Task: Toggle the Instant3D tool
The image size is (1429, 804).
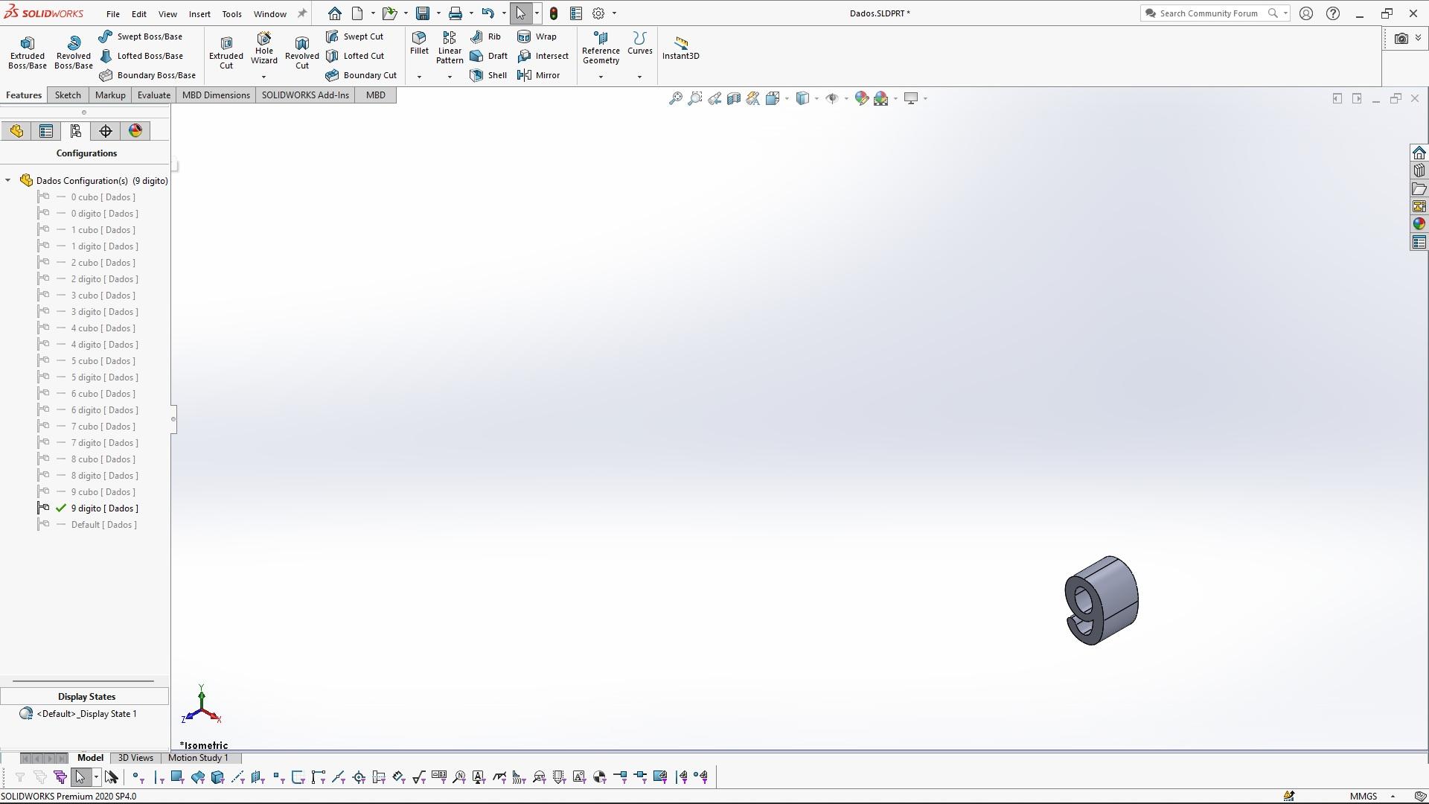Action: coord(680,48)
